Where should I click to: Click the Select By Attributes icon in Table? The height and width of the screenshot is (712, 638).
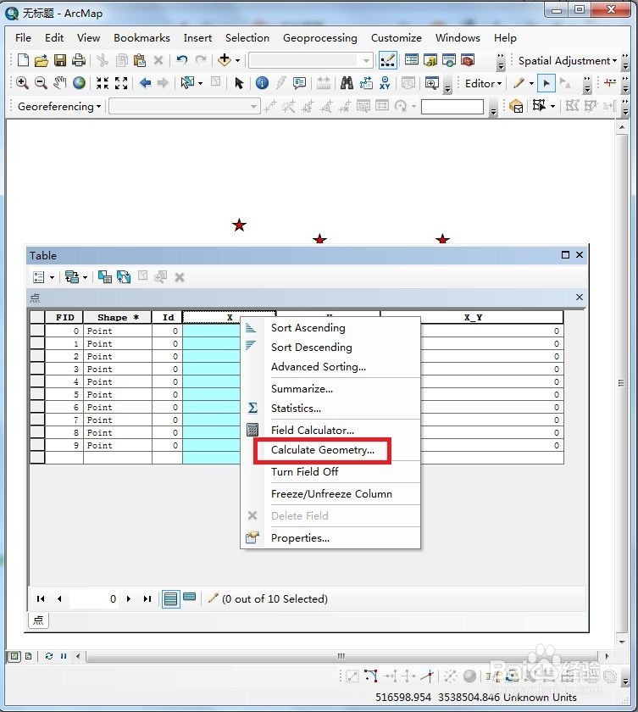point(105,277)
